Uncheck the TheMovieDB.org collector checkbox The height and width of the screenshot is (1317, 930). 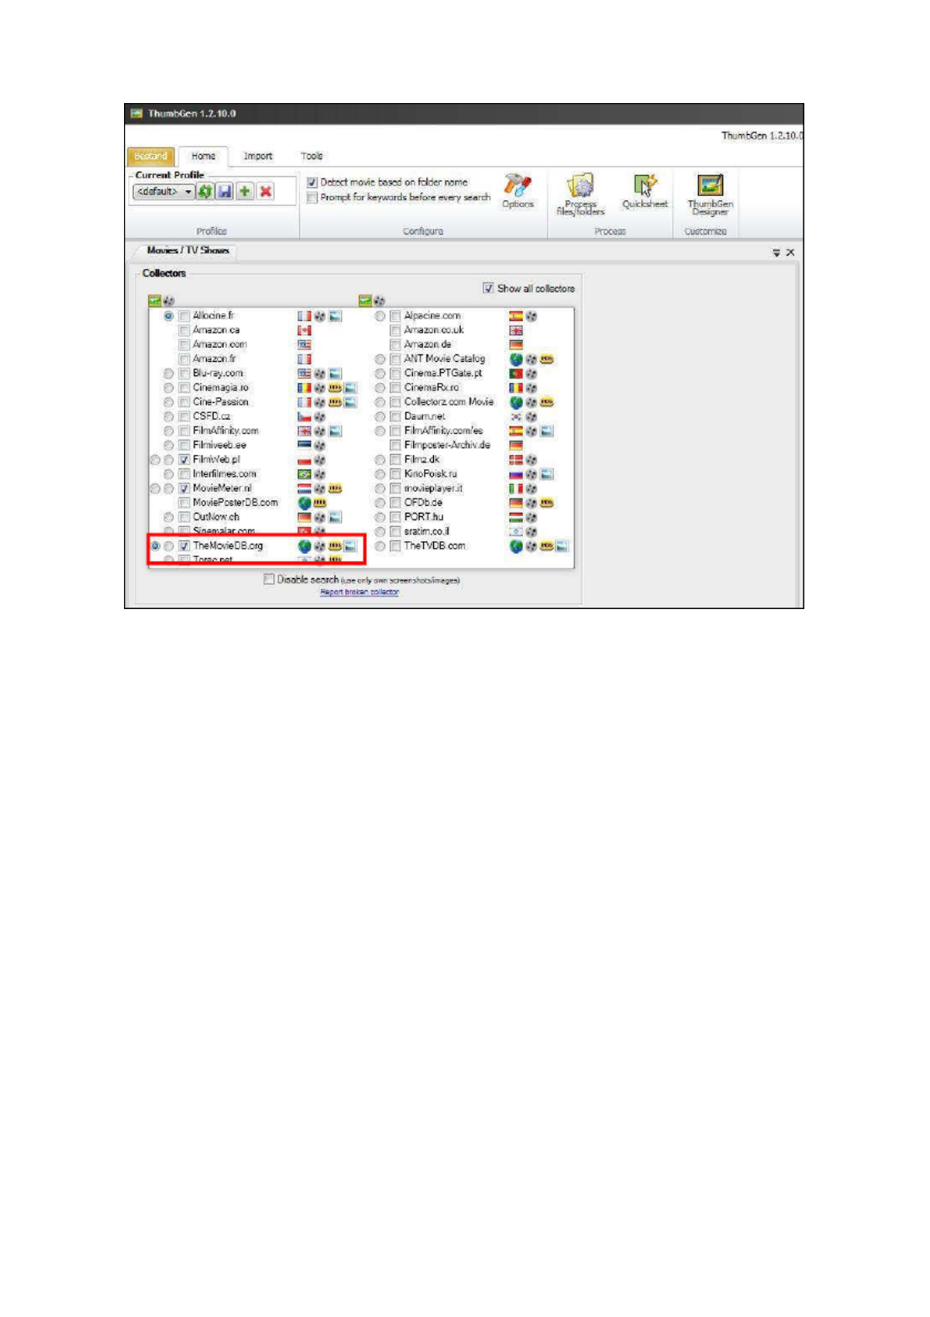[x=184, y=546]
